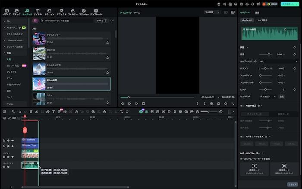Delete selected clip with trash icon
The width and height of the screenshot is (302, 189).
click(x=31, y=112)
